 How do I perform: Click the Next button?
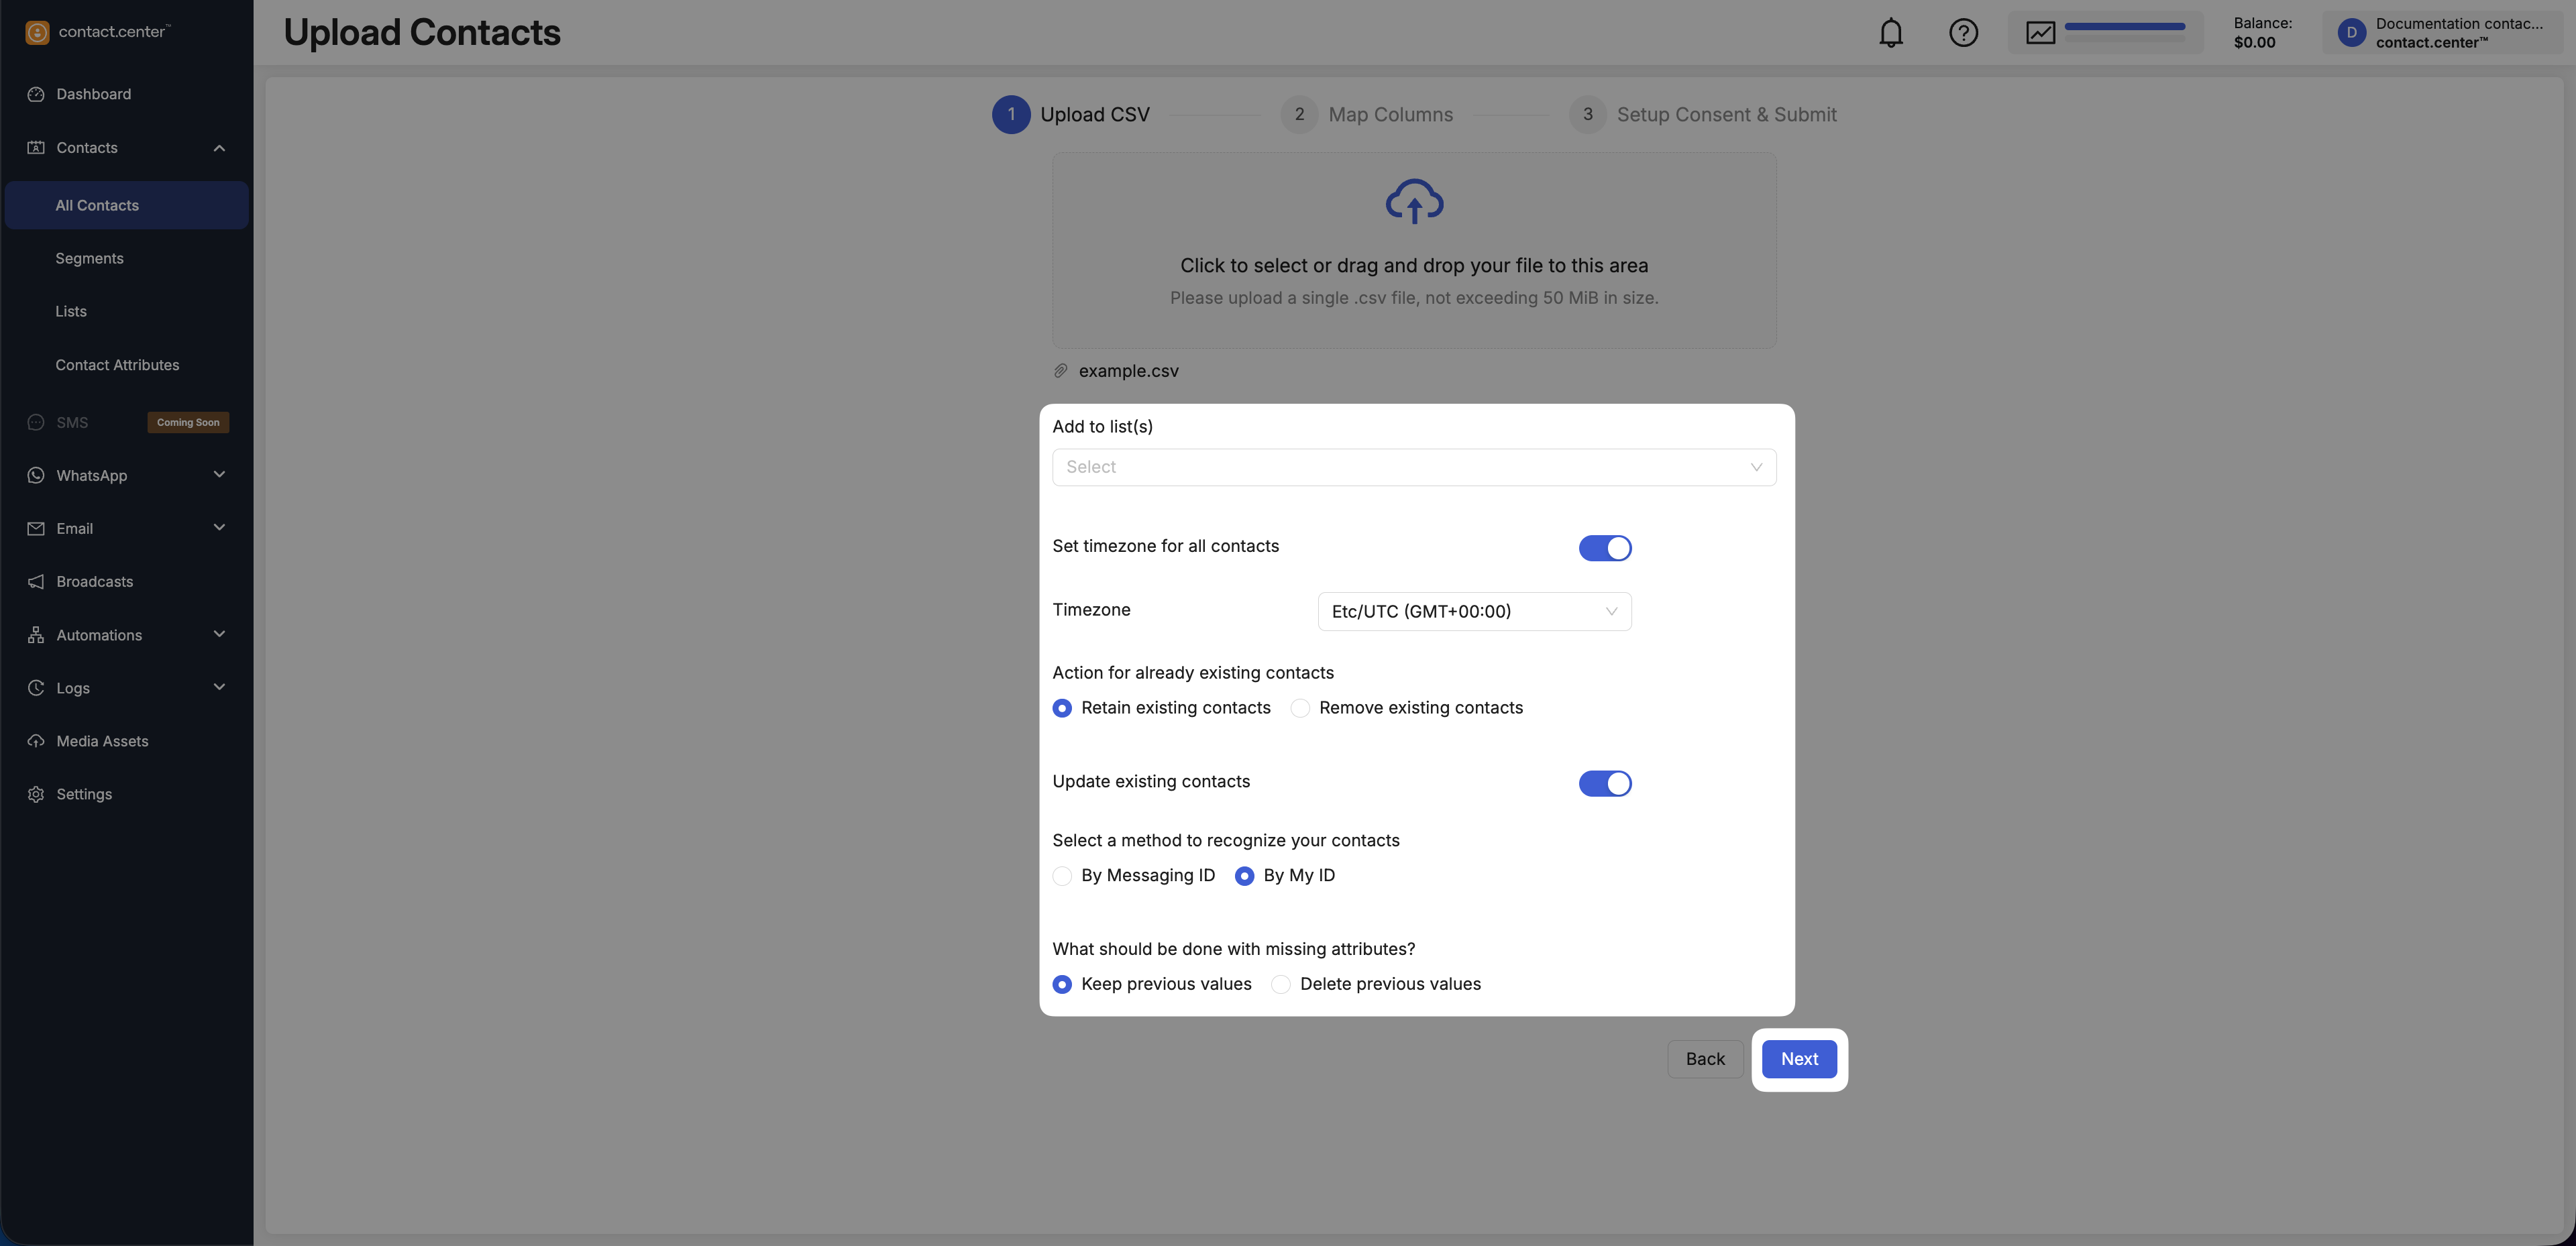point(1798,1059)
